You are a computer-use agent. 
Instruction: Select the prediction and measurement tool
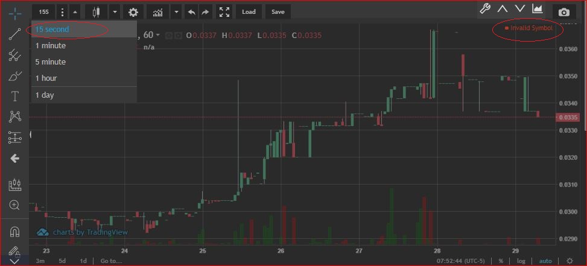(x=14, y=138)
